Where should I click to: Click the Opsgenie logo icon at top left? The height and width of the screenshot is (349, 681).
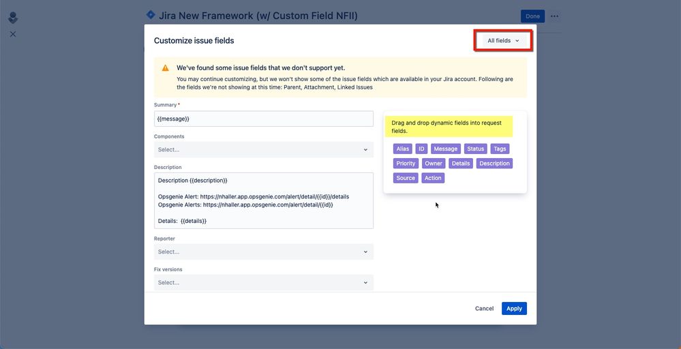(13, 18)
